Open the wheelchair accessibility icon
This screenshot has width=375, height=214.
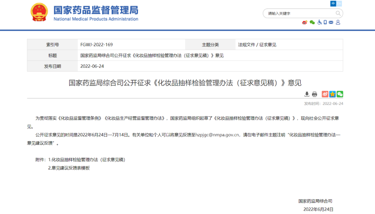point(319,23)
